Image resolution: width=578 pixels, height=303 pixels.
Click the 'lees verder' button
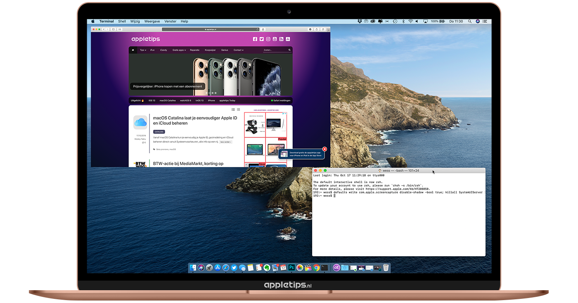point(225,142)
